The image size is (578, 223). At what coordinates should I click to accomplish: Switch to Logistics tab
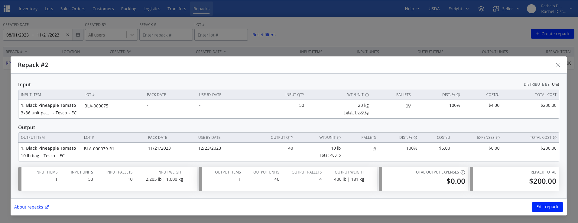pos(152,9)
